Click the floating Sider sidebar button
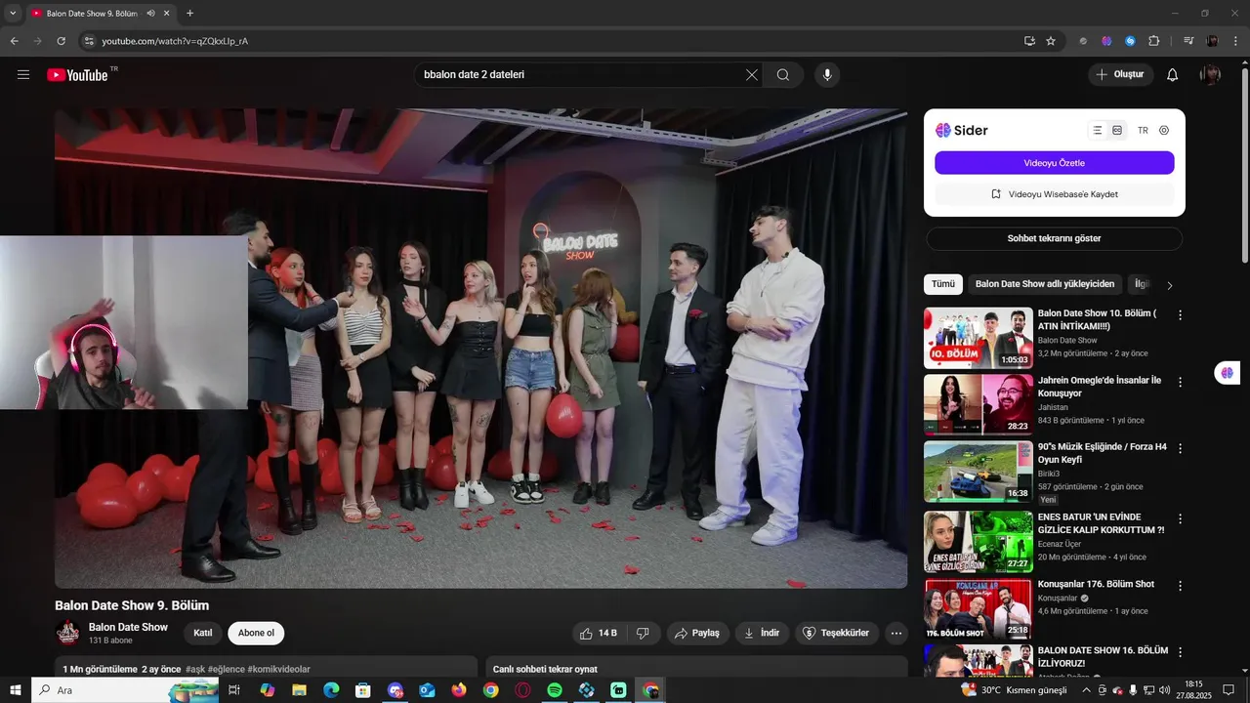The width and height of the screenshot is (1250, 703). point(1227,372)
